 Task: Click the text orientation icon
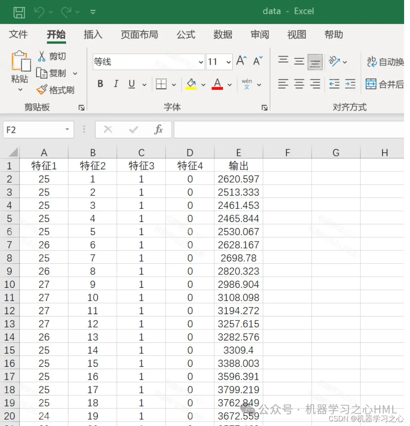tap(334, 62)
